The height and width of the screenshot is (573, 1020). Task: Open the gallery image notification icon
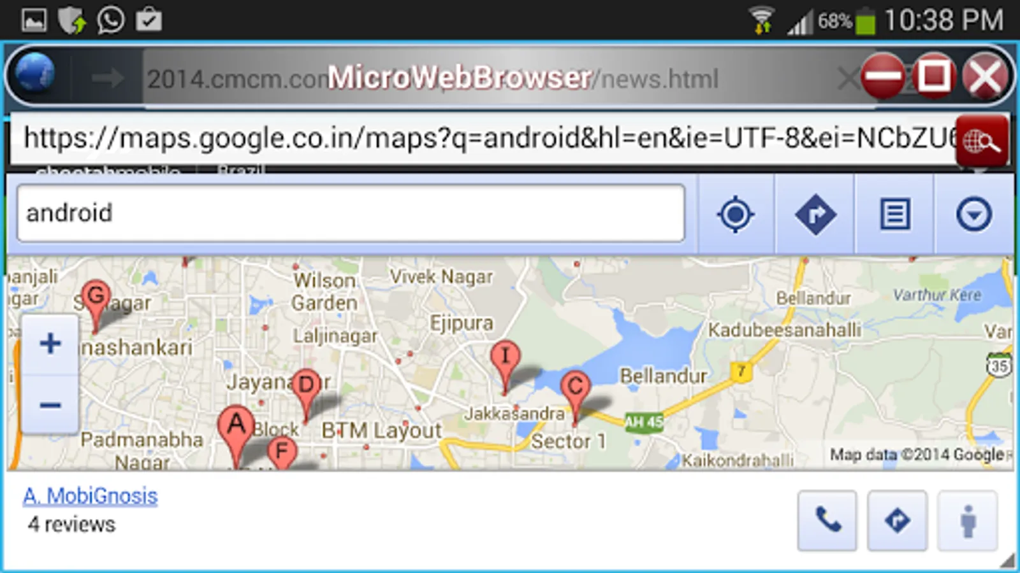(34, 20)
